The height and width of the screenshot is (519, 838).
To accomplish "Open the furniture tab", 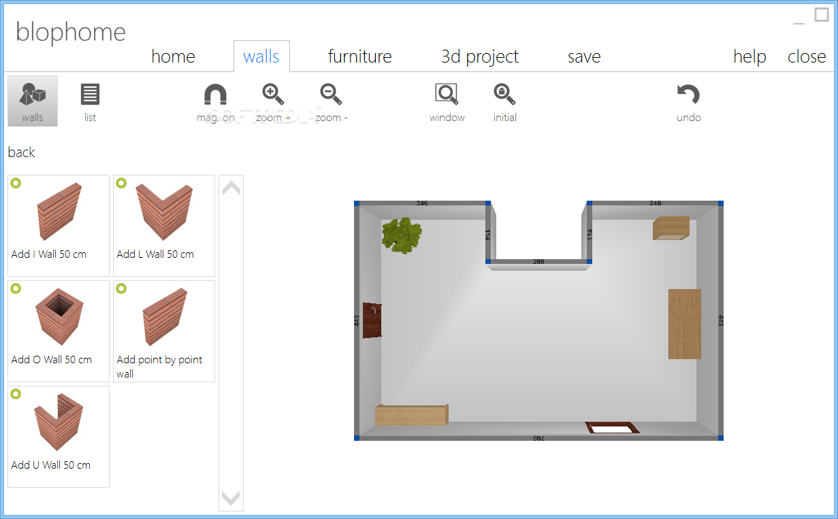I will tap(359, 56).
